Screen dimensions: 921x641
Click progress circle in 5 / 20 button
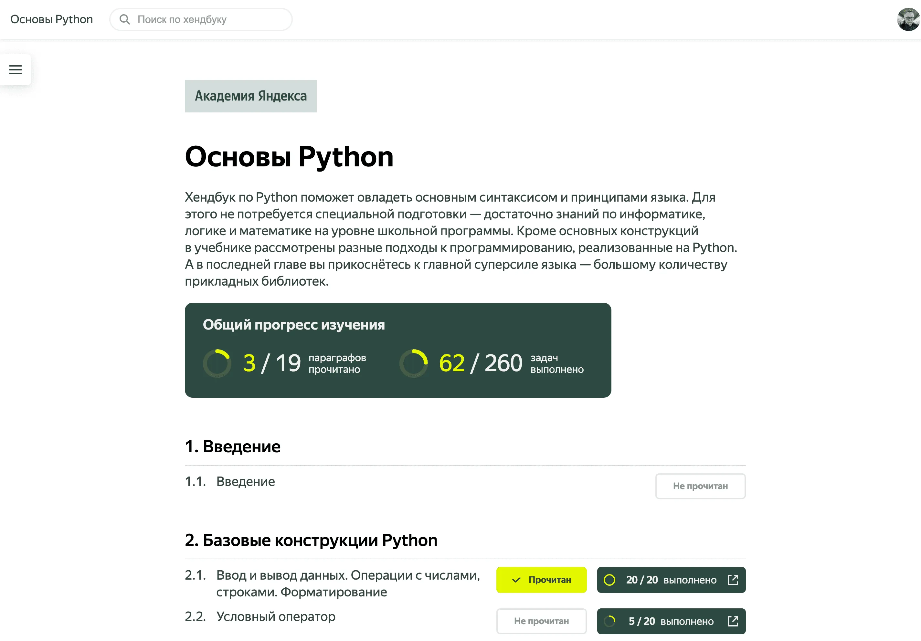(609, 621)
